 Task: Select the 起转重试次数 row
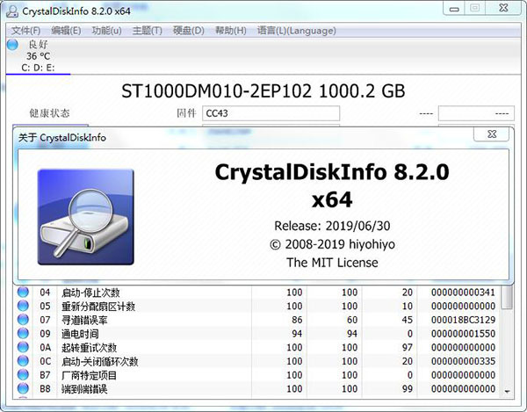click(x=256, y=348)
